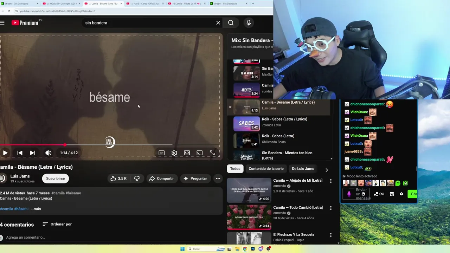Start voice search with microphone icon
The height and width of the screenshot is (253, 450).
point(249,22)
